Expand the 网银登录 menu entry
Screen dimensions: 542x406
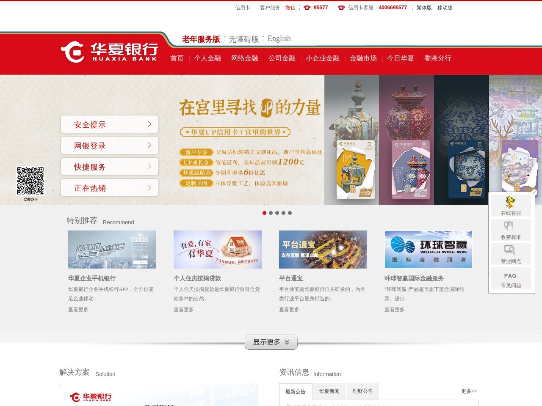point(110,145)
